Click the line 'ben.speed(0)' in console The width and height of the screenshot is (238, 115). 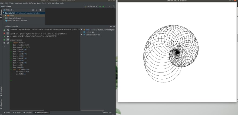tap(18, 67)
